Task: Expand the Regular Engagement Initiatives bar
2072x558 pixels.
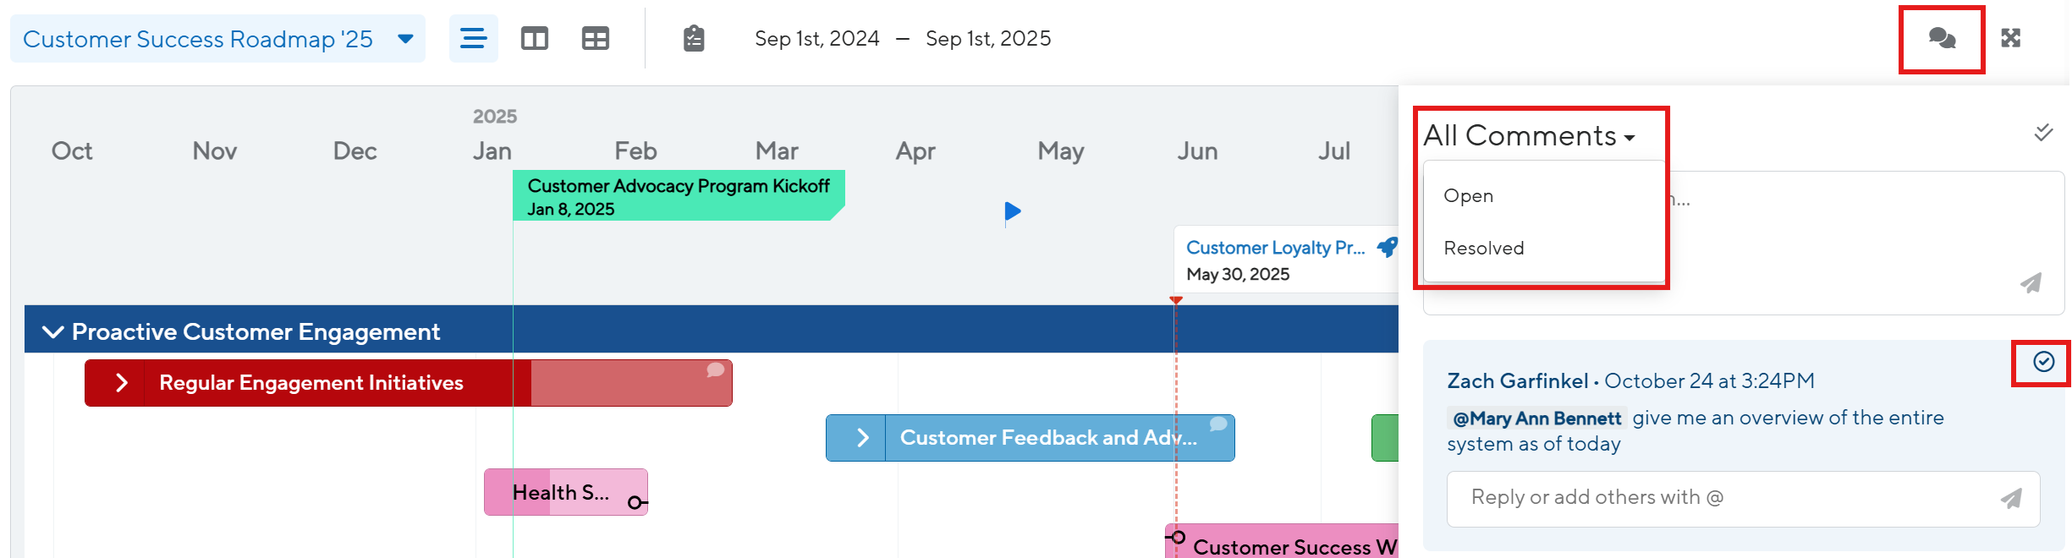Action: point(121,383)
